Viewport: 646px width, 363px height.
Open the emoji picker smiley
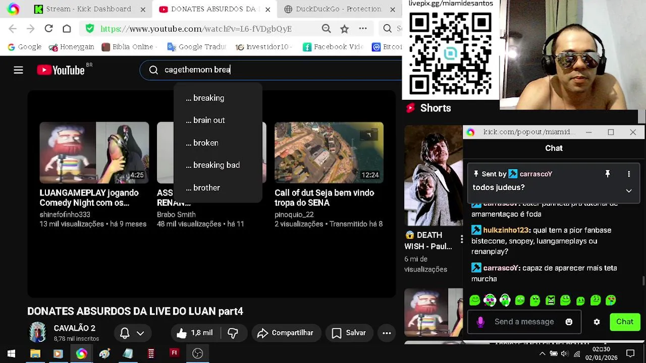(569, 322)
